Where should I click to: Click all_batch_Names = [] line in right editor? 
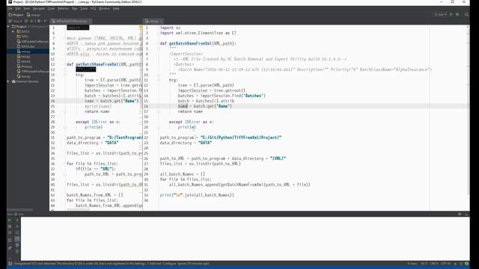tap(183, 174)
